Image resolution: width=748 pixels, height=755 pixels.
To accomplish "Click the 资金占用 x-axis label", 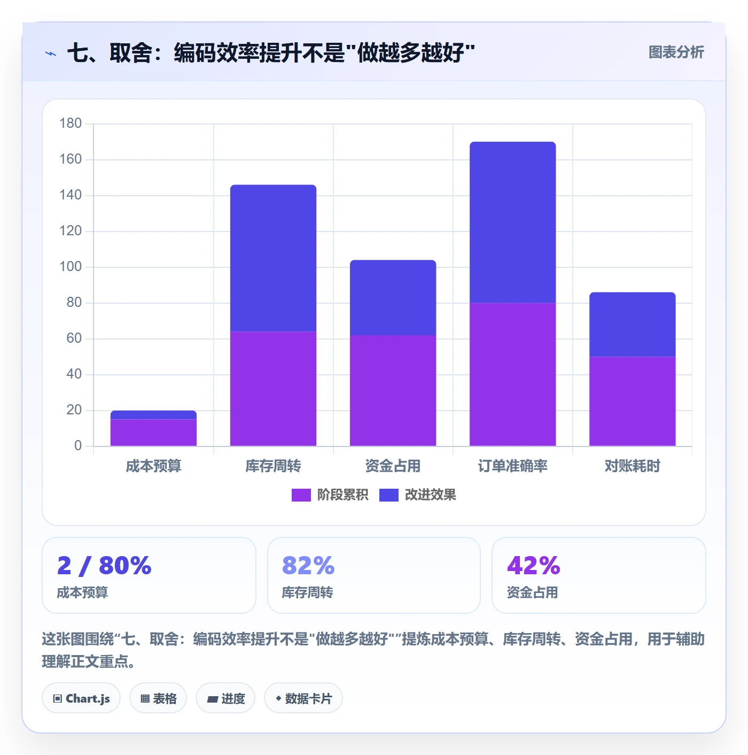I will tap(393, 466).
